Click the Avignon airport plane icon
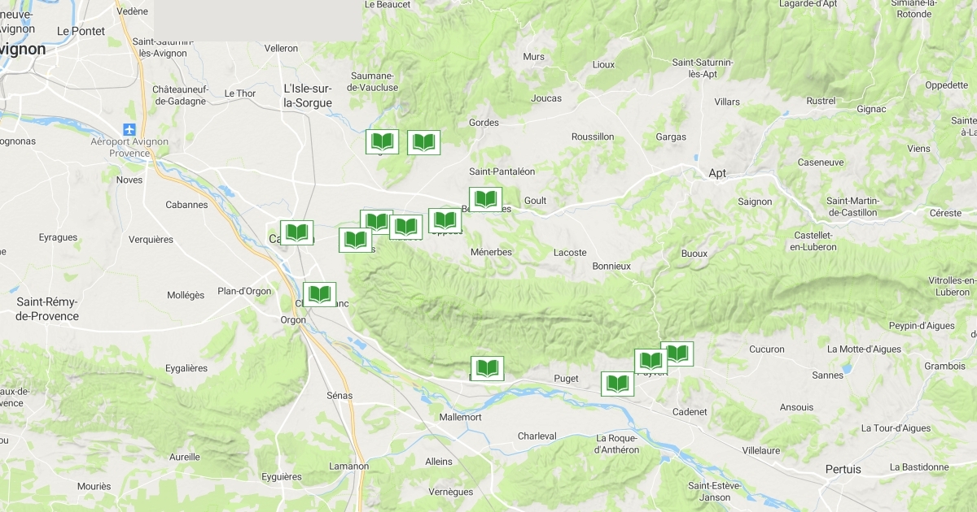The image size is (977, 512). point(129,130)
